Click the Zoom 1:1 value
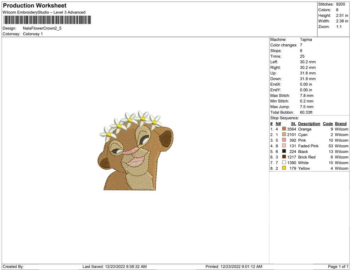This screenshot has width=351, height=270. tap(339, 26)
